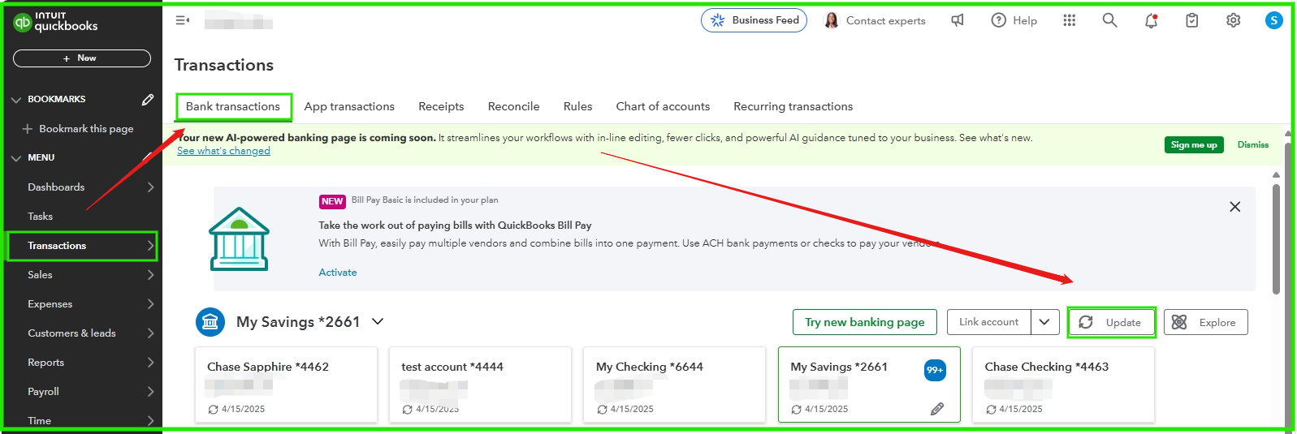Image resolution: width=1297 pixels, height=434 pixels.
Task: Click Sign me up button
Action: tap(1194, 144)
